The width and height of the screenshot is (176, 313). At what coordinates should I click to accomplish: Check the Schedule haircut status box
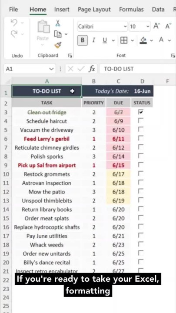[x=141, y=120]
